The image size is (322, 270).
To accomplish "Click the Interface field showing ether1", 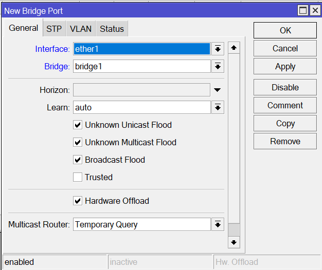I will pos(142,49).
